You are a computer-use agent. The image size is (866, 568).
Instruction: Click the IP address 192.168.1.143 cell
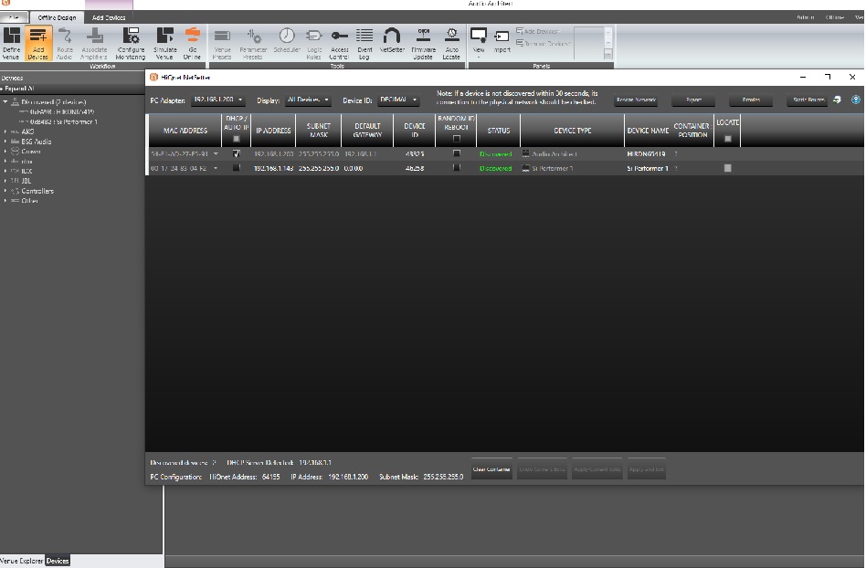coord(273,168)
